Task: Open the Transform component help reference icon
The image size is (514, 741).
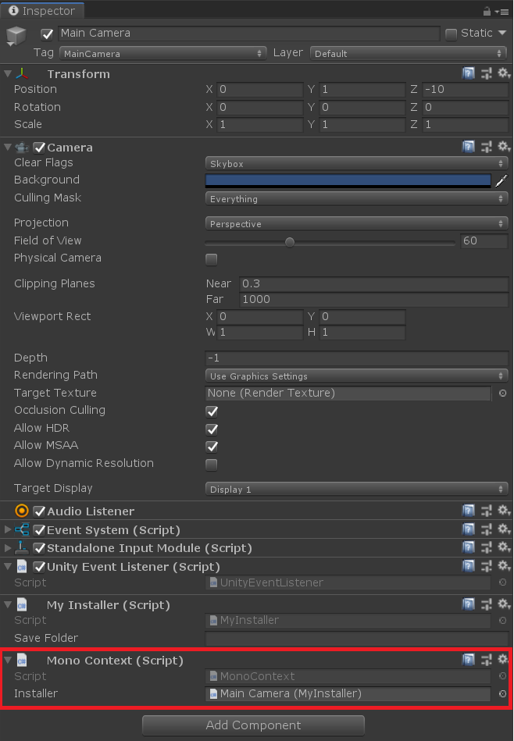Action: click(x=468, y=73)
